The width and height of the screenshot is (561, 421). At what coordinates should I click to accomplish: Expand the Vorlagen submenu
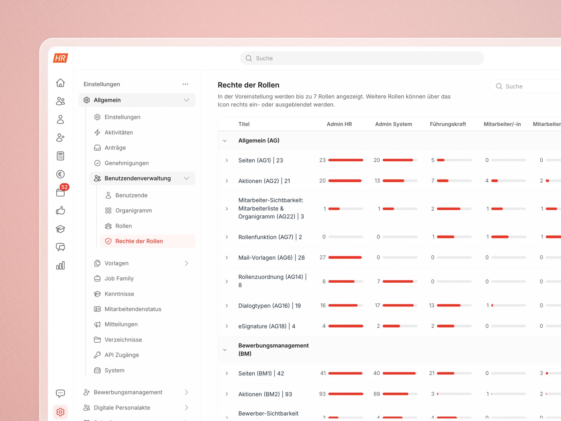click(186, 263)
